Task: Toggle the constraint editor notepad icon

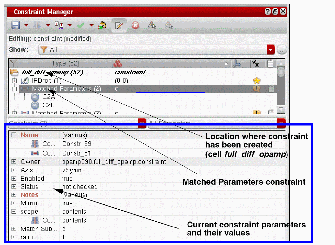Action: point(119,25)
